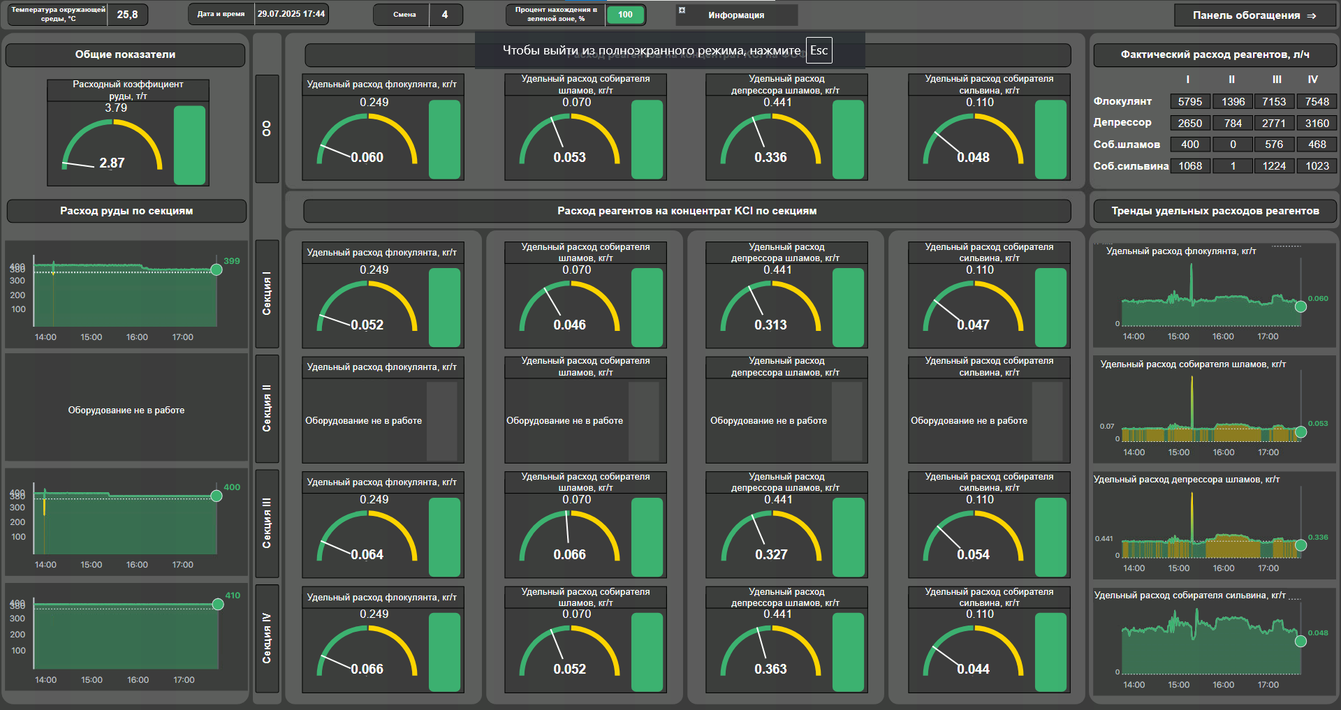Click green status bar beside 0.363 gauge
1341x710 pixels.
pyautogui.click(x=848, y=652)
